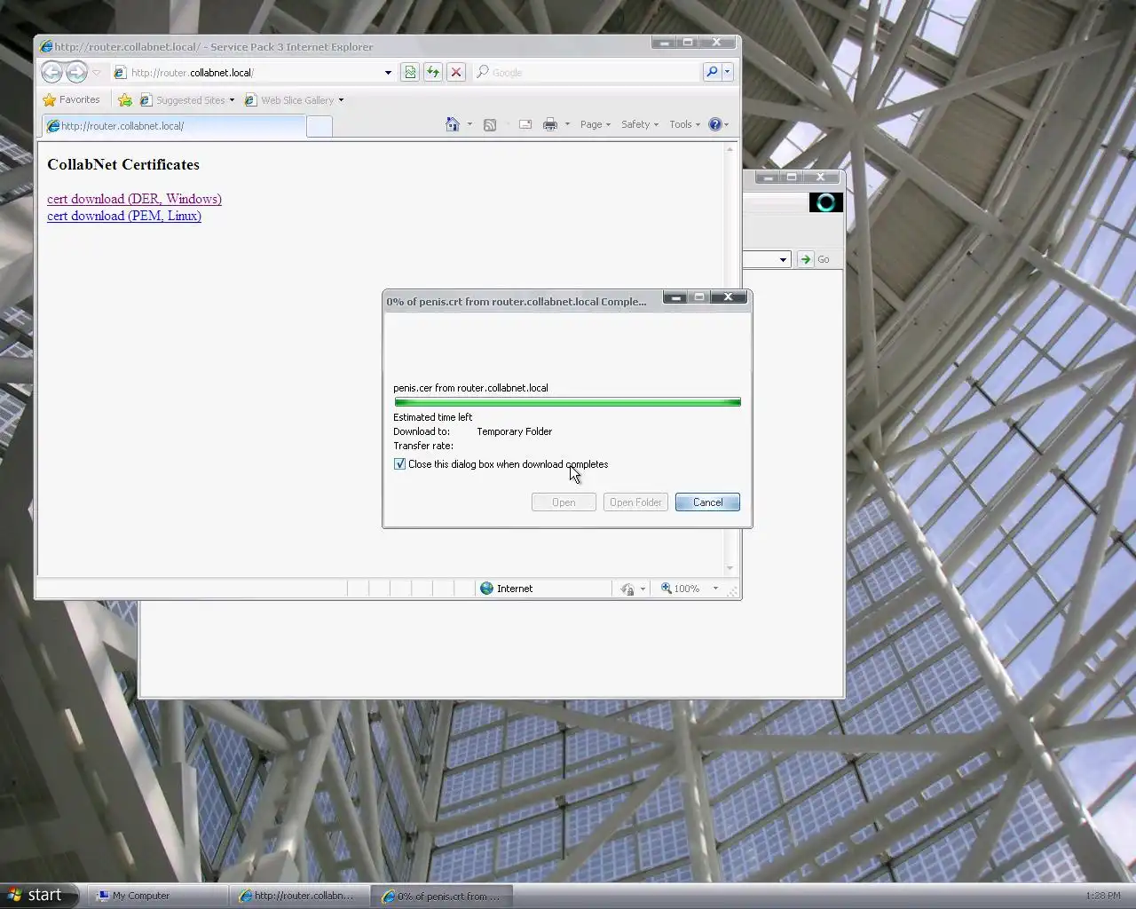This screenshot has height=909, width=1136.
Task: Click the RSS feeds icon
Action: (490, 125)
